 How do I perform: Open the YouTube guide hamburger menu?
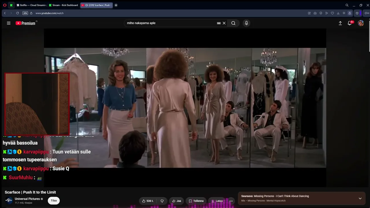pyautogui.click(x=9, y=23)
